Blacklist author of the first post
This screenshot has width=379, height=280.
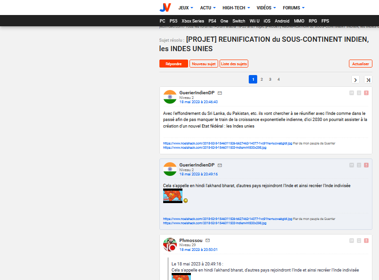(359, 93)
